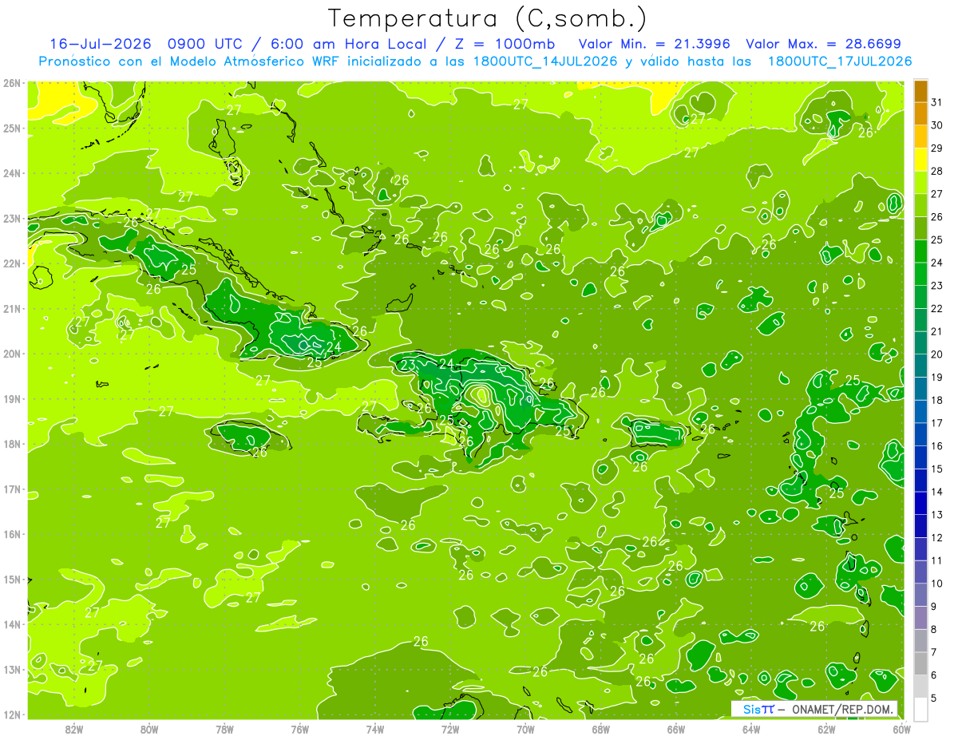Click the color bar label '10'
This screenshot has width=958, height=740.
[937, 584]
